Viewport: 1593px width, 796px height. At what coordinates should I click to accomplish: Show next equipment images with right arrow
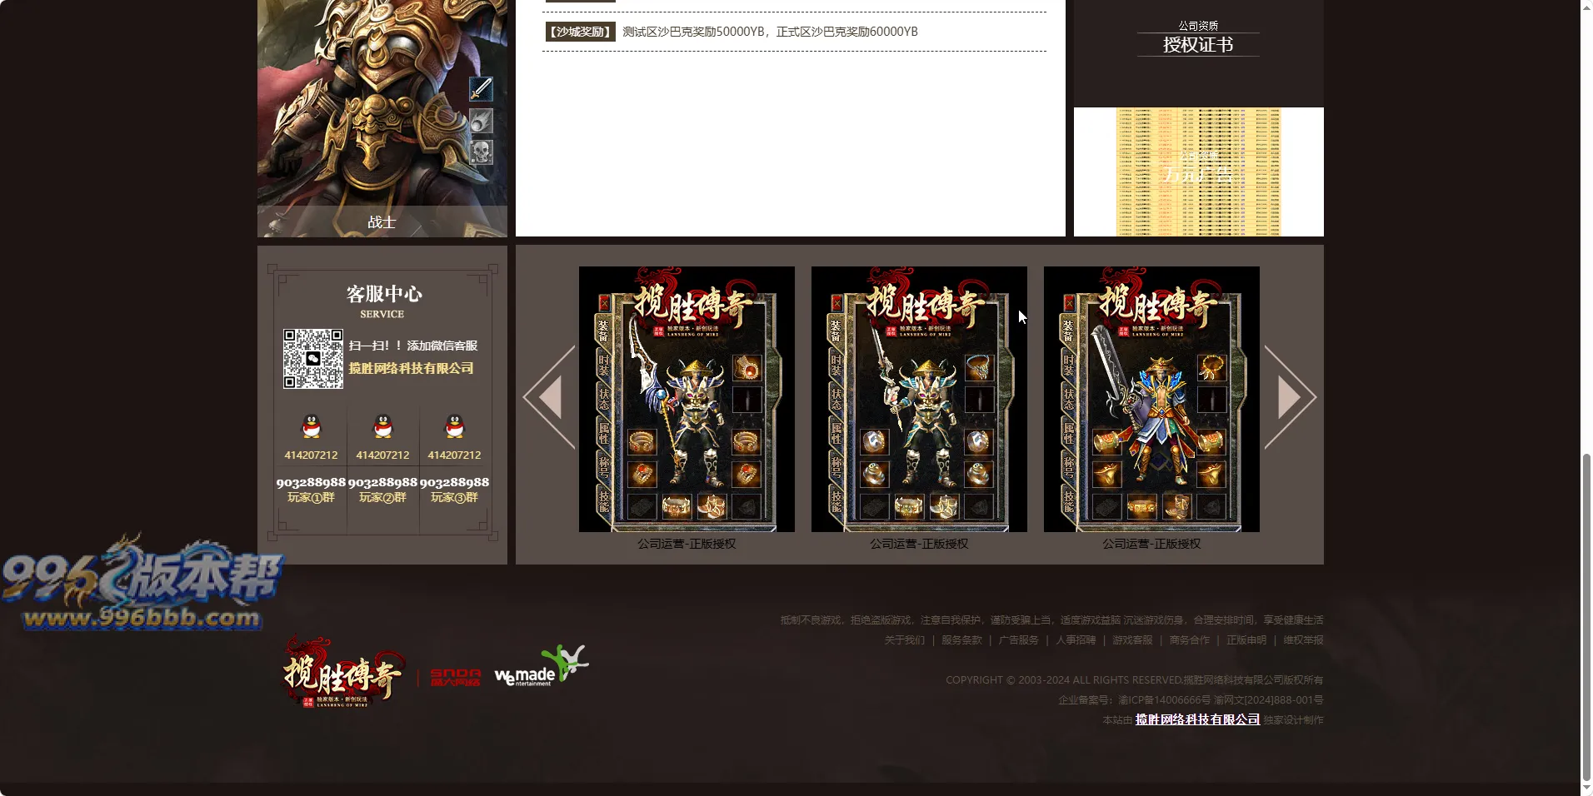coord(1289,397)
